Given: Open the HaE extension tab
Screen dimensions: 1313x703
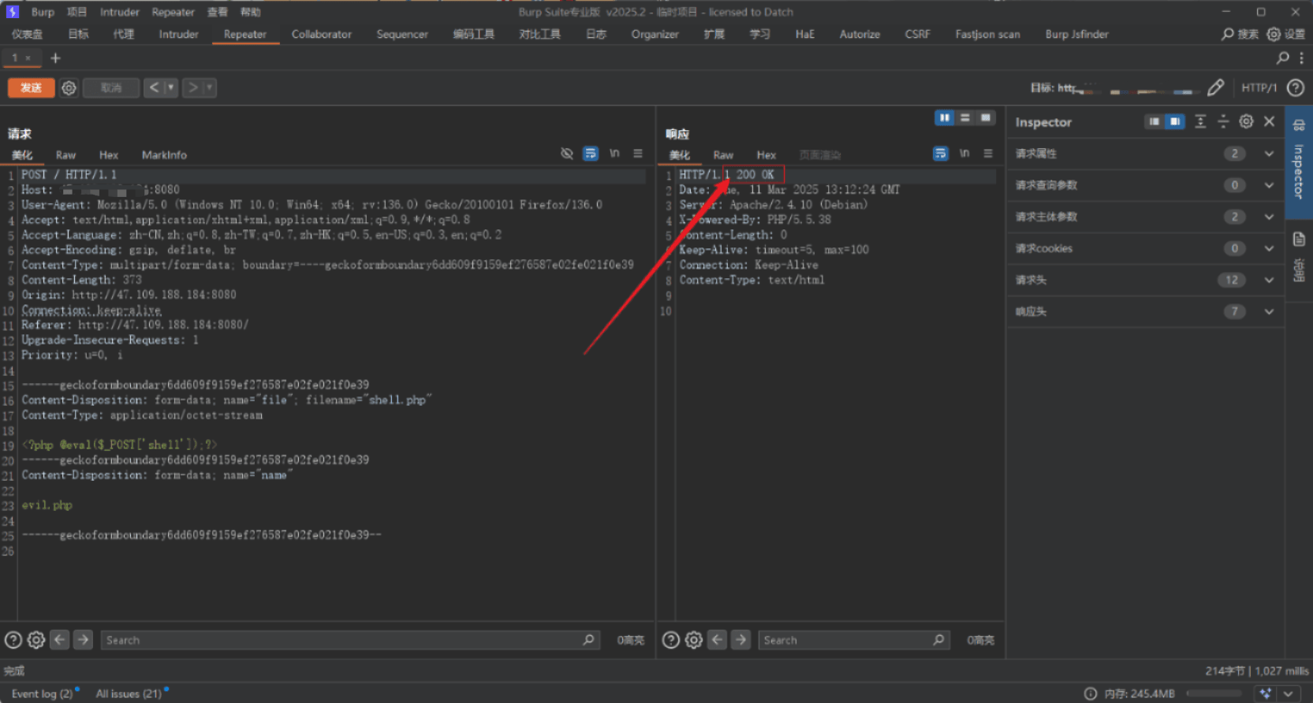Looking at the screenshot, I should pyautogui.click(x=804, y=34).
